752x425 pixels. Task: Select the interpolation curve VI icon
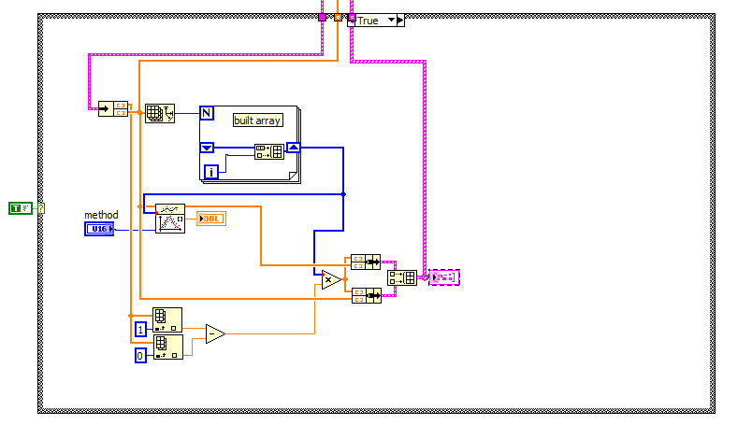click(170, 219)
